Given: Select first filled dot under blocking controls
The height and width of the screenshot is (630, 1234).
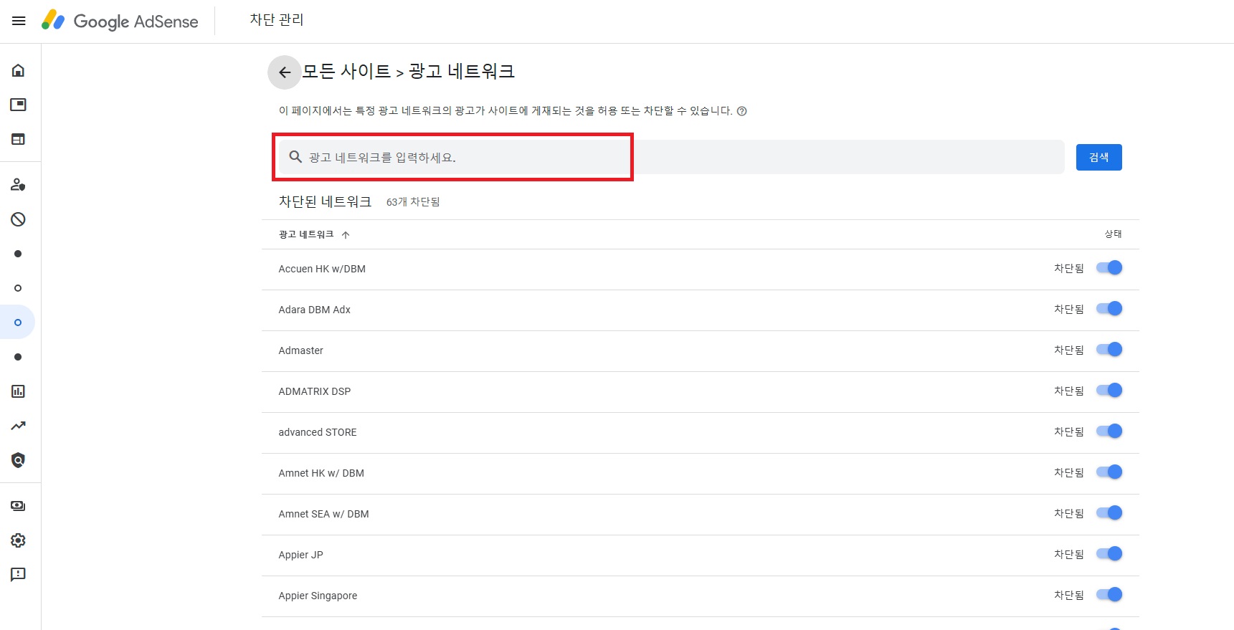Looking at the screenshot, I should pos(18,254).
